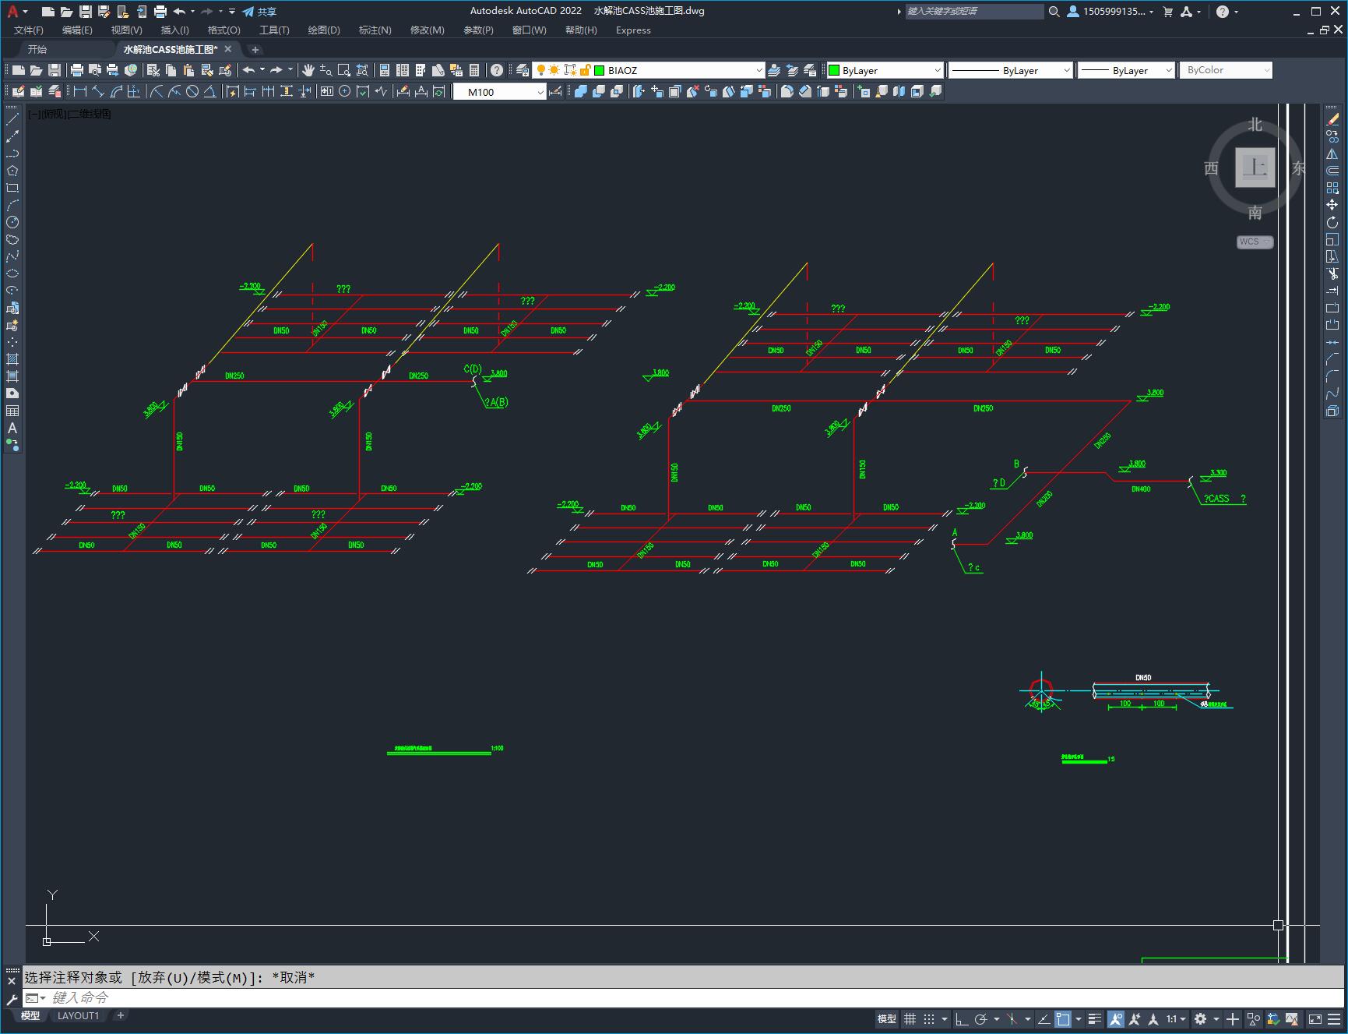
Task: Click the green BIAOZ layer color swatch
Action: [x=600, y=70]
